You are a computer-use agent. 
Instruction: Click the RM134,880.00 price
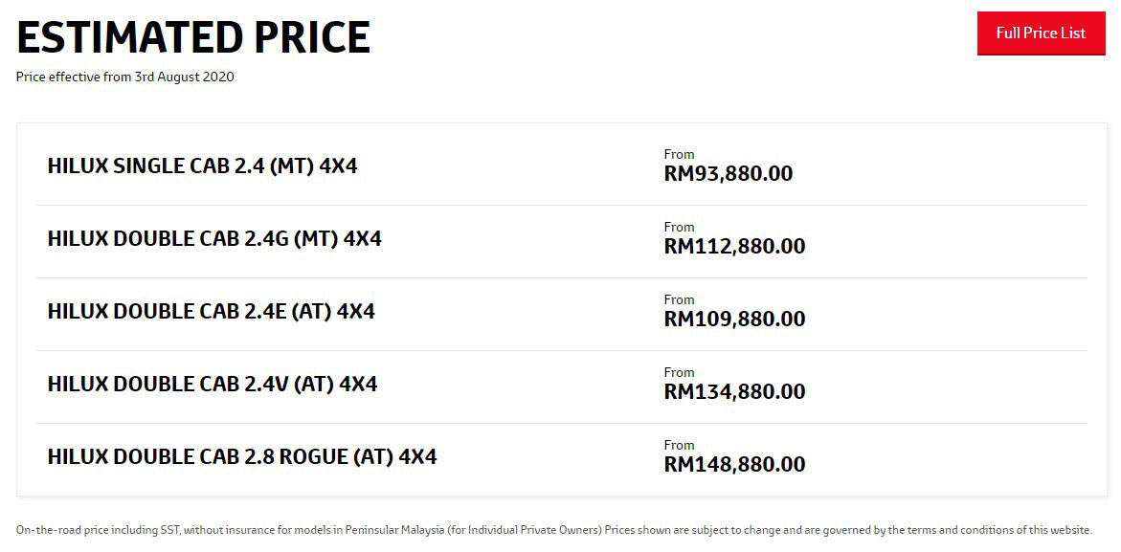click(x=734, y=392)
